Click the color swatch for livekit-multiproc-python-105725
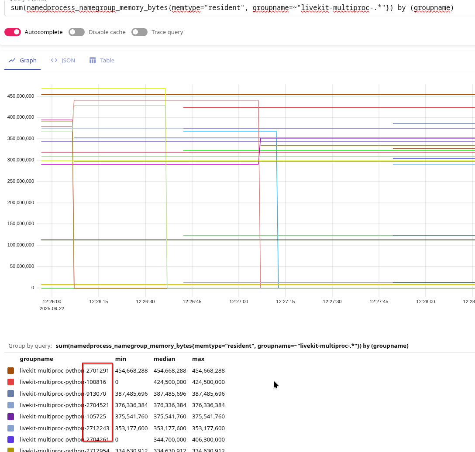 [x=10, y=417]
